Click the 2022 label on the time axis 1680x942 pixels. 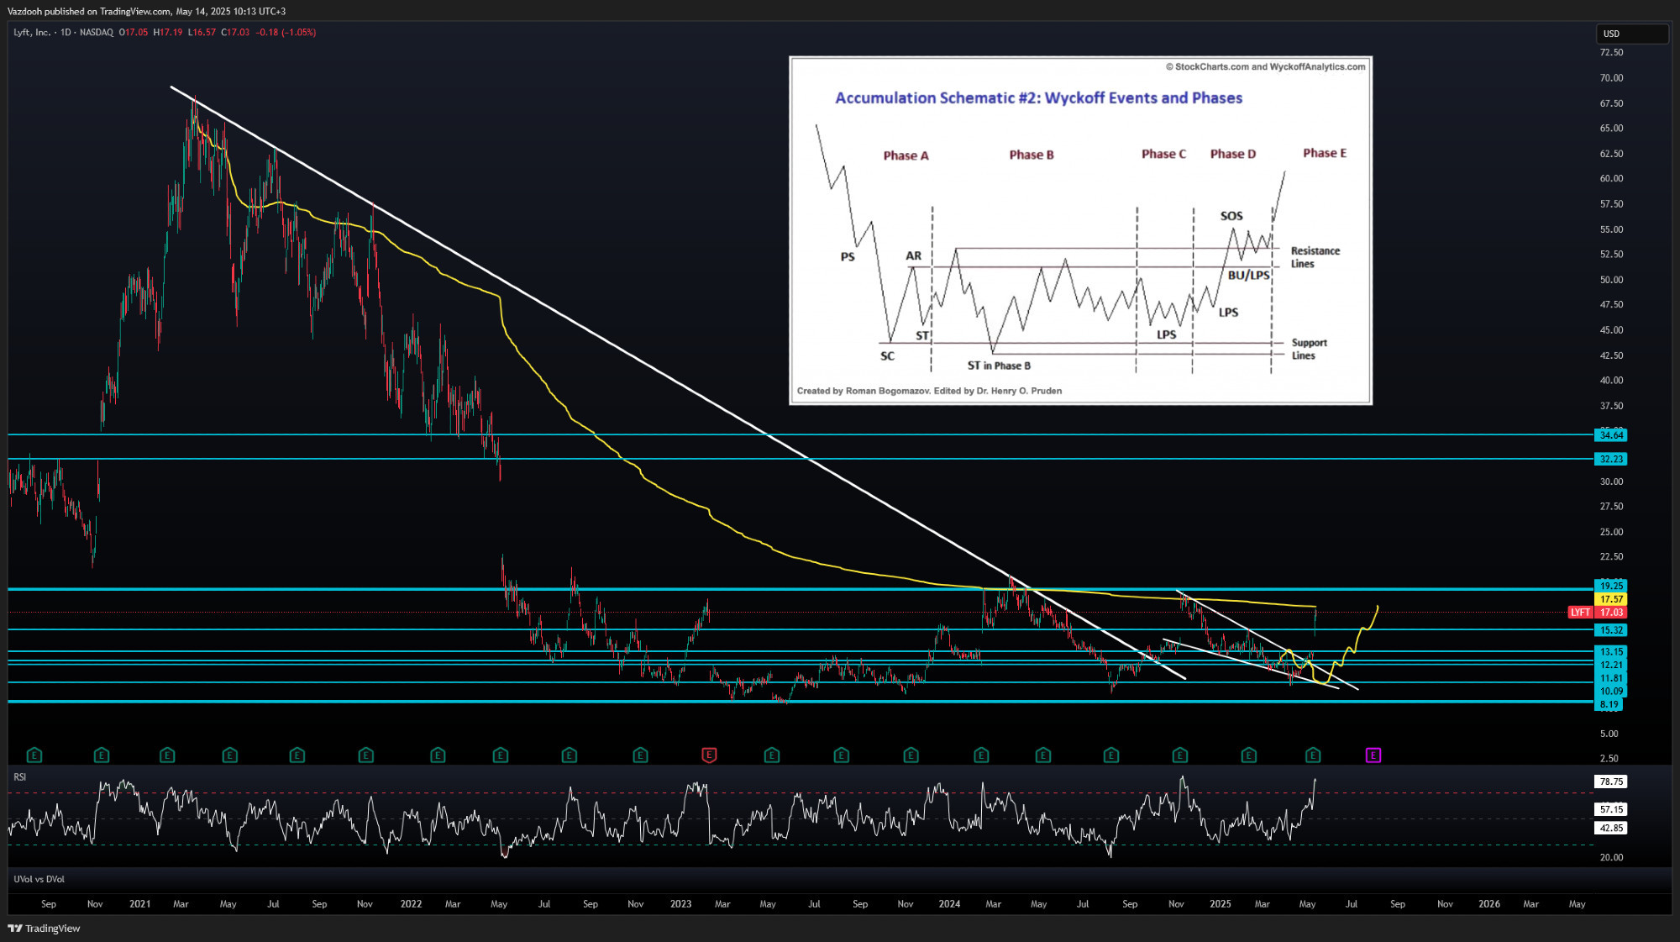point(411,904)
